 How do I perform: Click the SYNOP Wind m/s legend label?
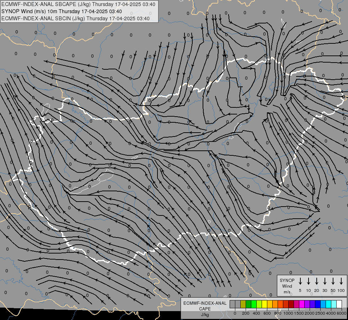pos(287,286)
